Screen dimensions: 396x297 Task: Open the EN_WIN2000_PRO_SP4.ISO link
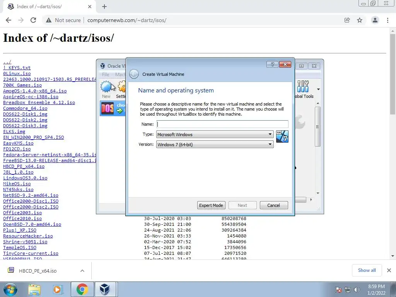[33, 137]
